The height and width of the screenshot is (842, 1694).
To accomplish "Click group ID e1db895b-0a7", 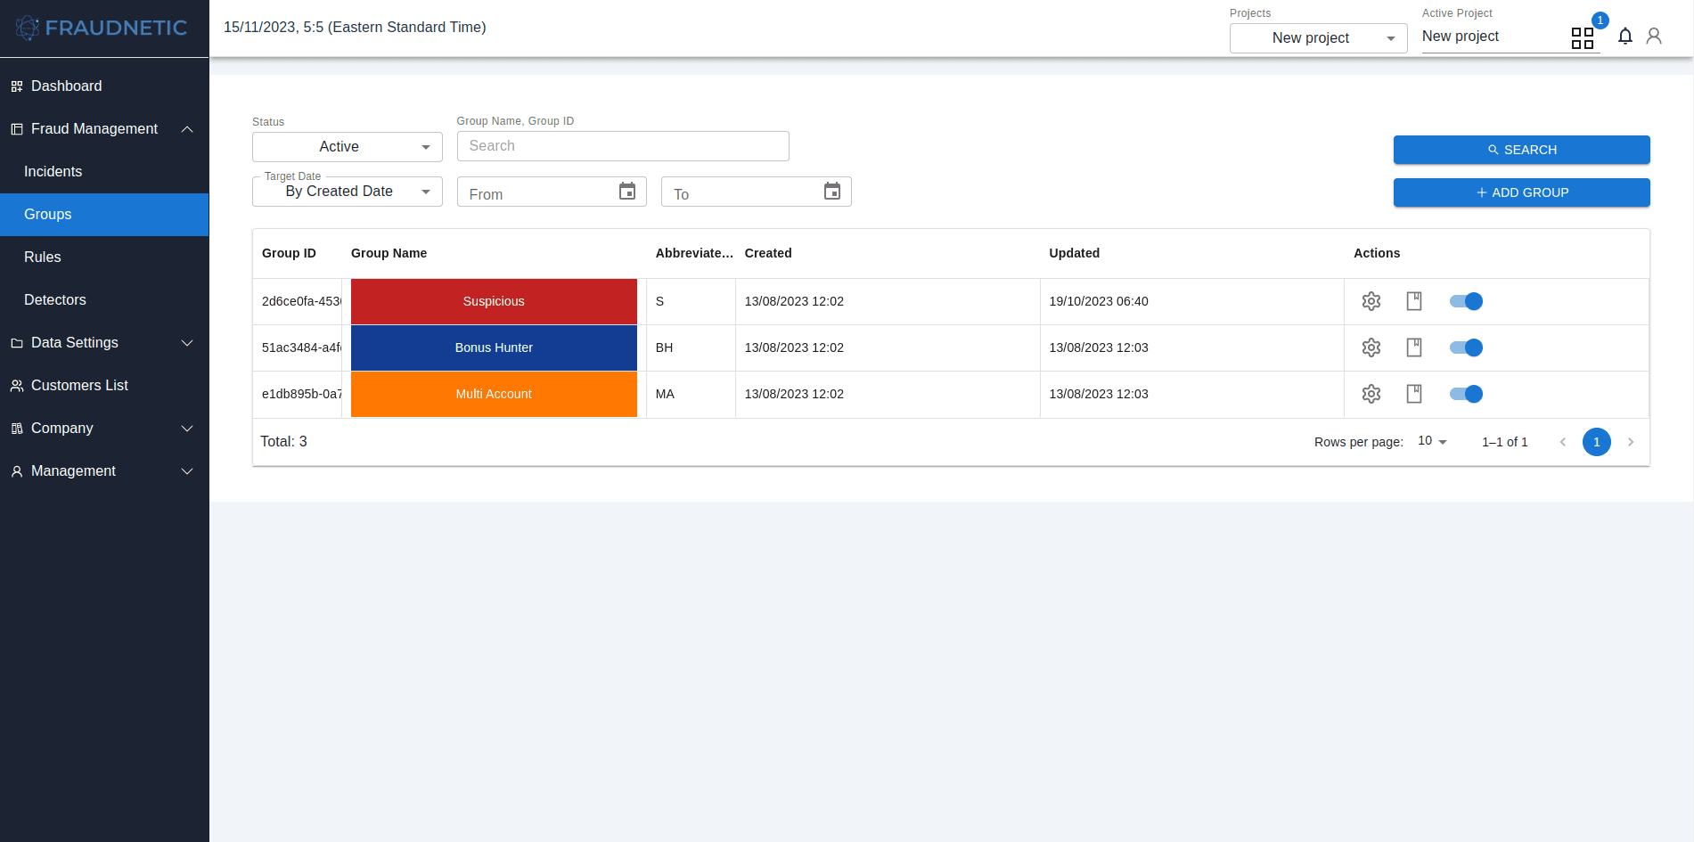I will 301,394.
